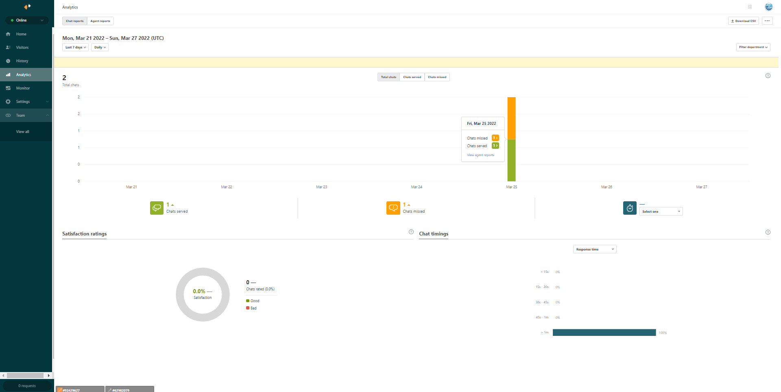Image resolution: width=781 pixels, height=392 pixels.
Task: Click Chat timings help icon
Action: [768, 232]
